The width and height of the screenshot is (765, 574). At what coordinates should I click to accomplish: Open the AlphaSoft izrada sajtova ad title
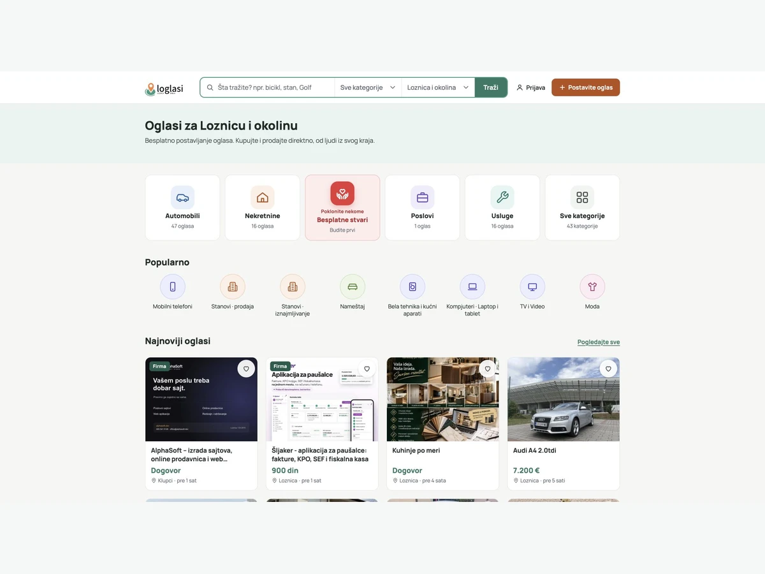(x=192, y=455)
